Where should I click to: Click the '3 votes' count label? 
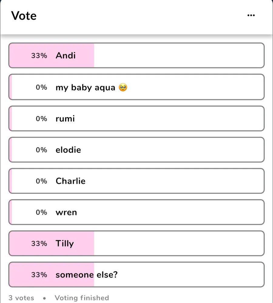(x=21, y=298)
